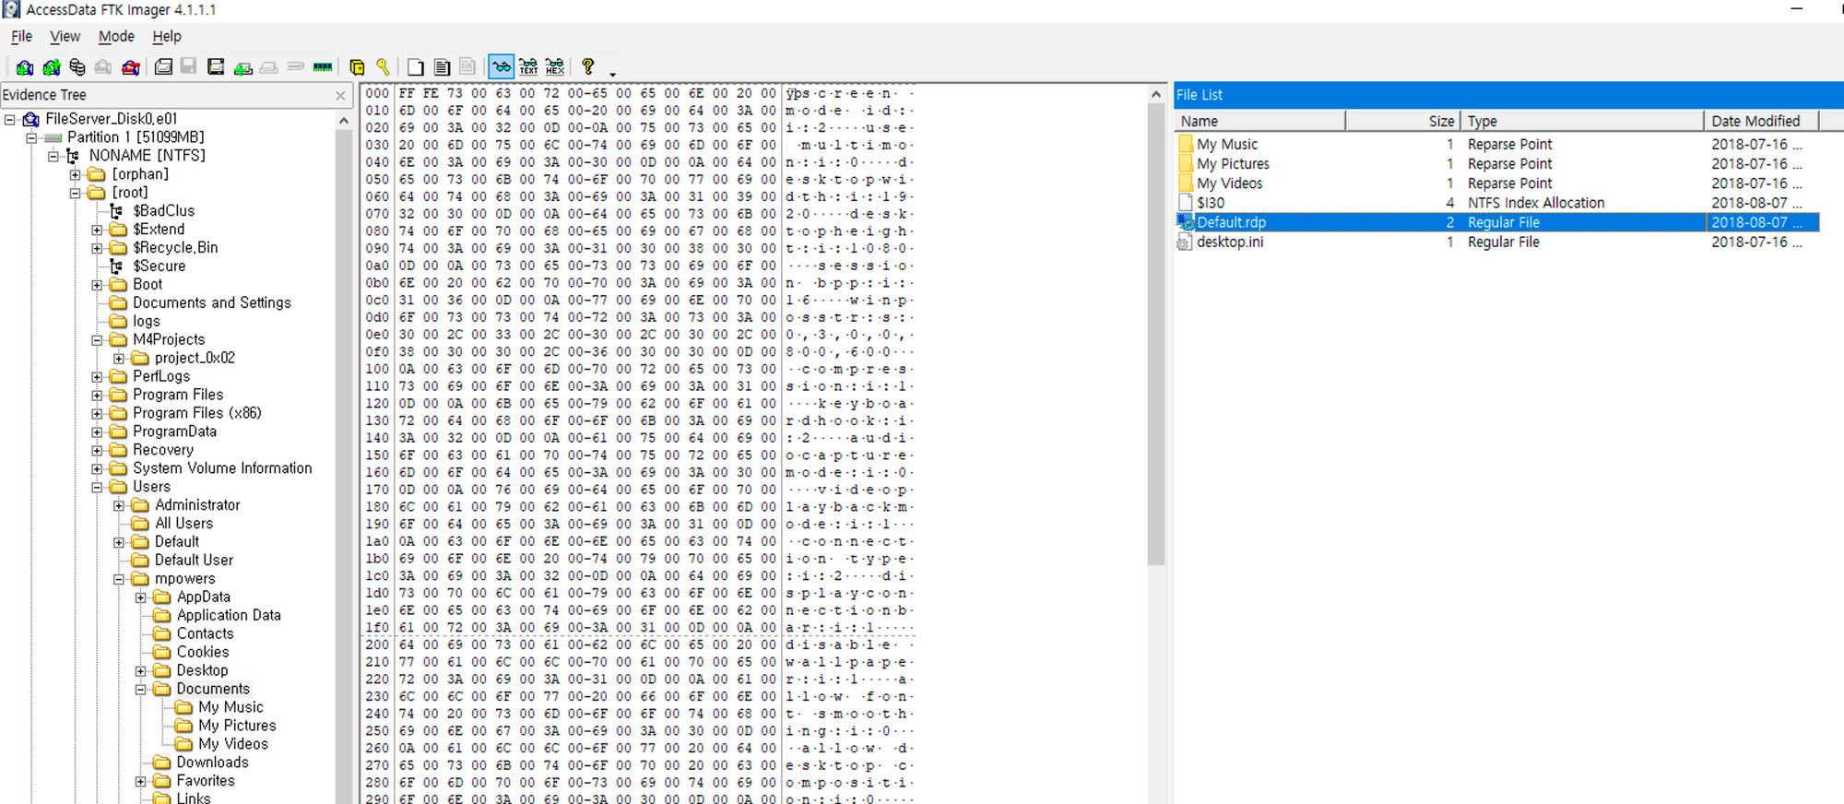Image resolution: width=1844 pixels, height=804 pixels.
Task: Click the hex viewer vertical scrollbar thumb
Action: tap(1156, 334)
